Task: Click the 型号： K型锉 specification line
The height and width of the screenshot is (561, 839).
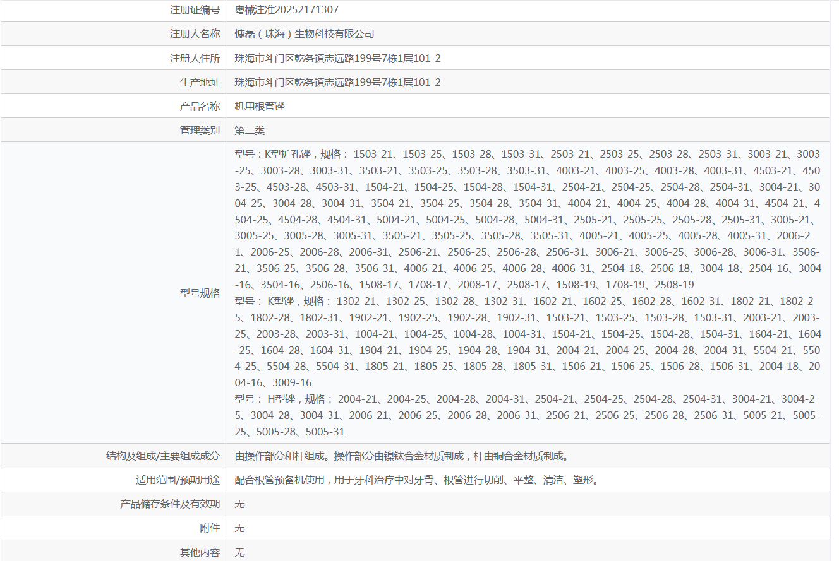Action: 528,341
